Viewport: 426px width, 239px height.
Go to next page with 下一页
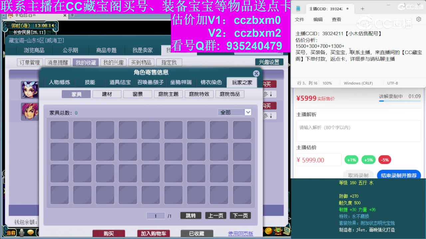240,216
